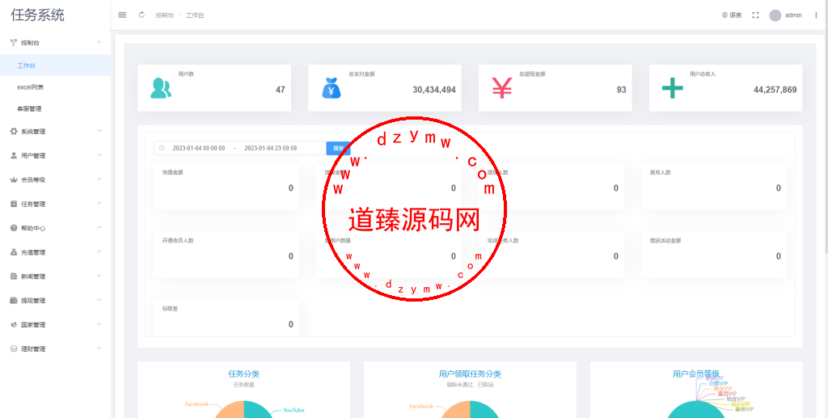Click Facebook label on 用户领取任务分类 chart
Viewport: 828px width, 418px height.
(421, 407)
